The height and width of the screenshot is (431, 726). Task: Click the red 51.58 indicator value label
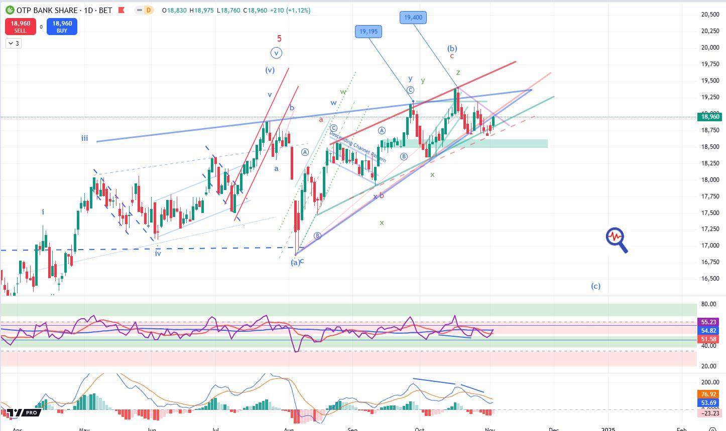tap(708, 339)
